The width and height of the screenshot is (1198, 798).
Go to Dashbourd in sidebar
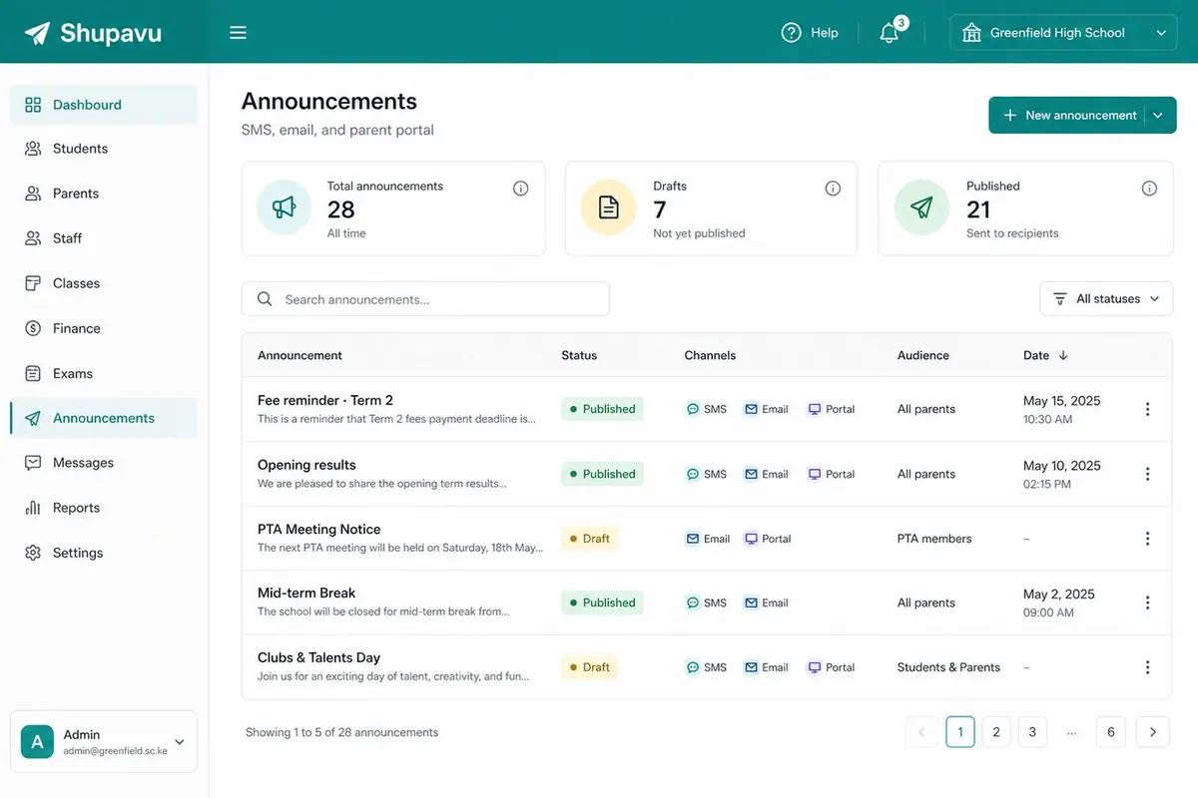point(104,105)
